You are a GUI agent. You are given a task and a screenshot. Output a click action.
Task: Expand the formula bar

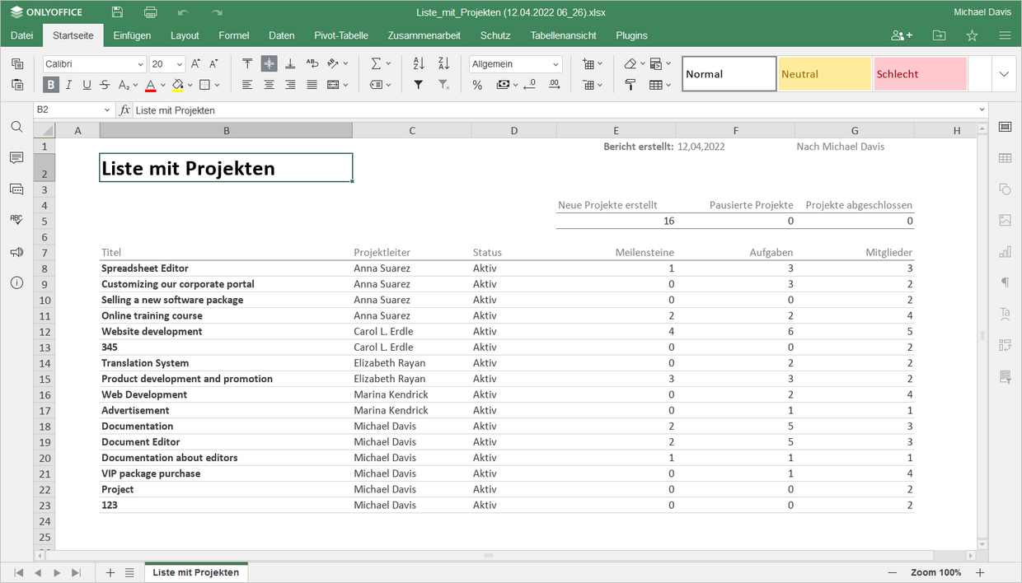pos(982,110)
